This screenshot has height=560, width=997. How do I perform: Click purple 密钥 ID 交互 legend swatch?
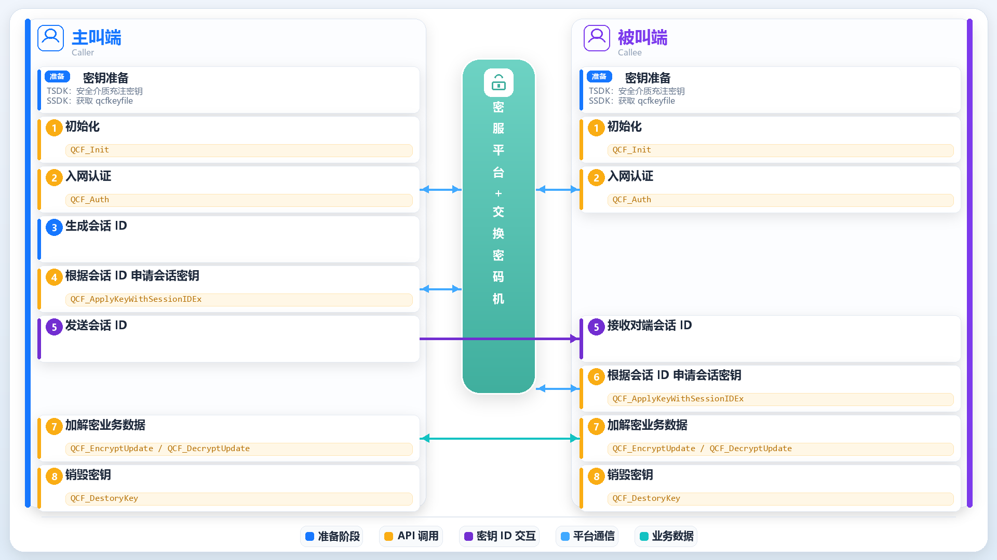coord(468,536)
